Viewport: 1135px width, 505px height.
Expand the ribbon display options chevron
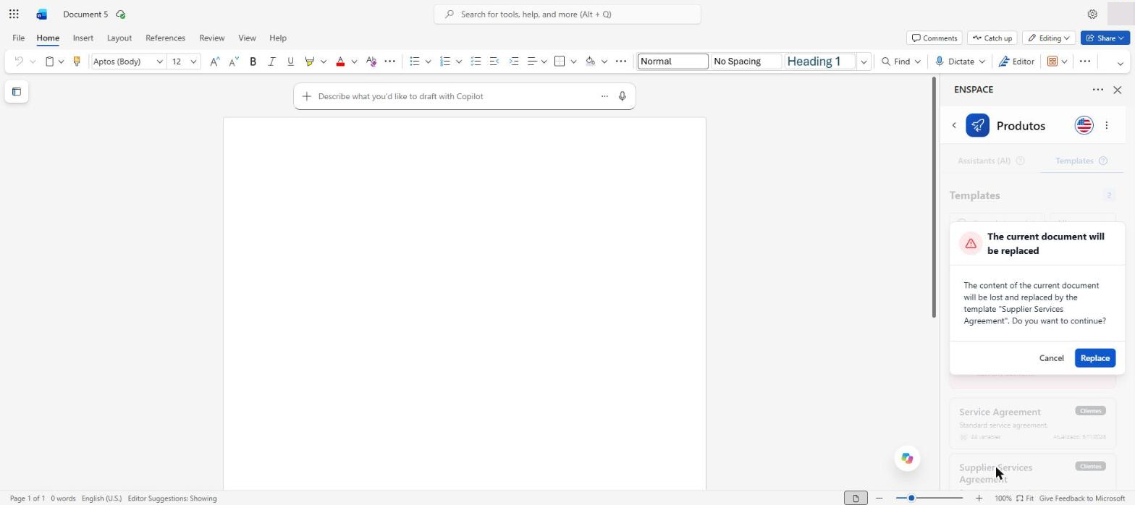pyautogui.click(x=1120, y=63)
